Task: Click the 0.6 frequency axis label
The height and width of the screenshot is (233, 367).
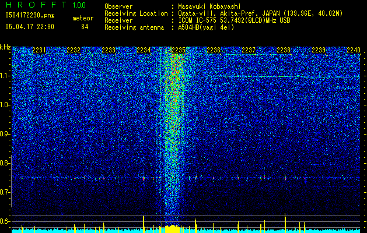Action: tap(5, 221)
